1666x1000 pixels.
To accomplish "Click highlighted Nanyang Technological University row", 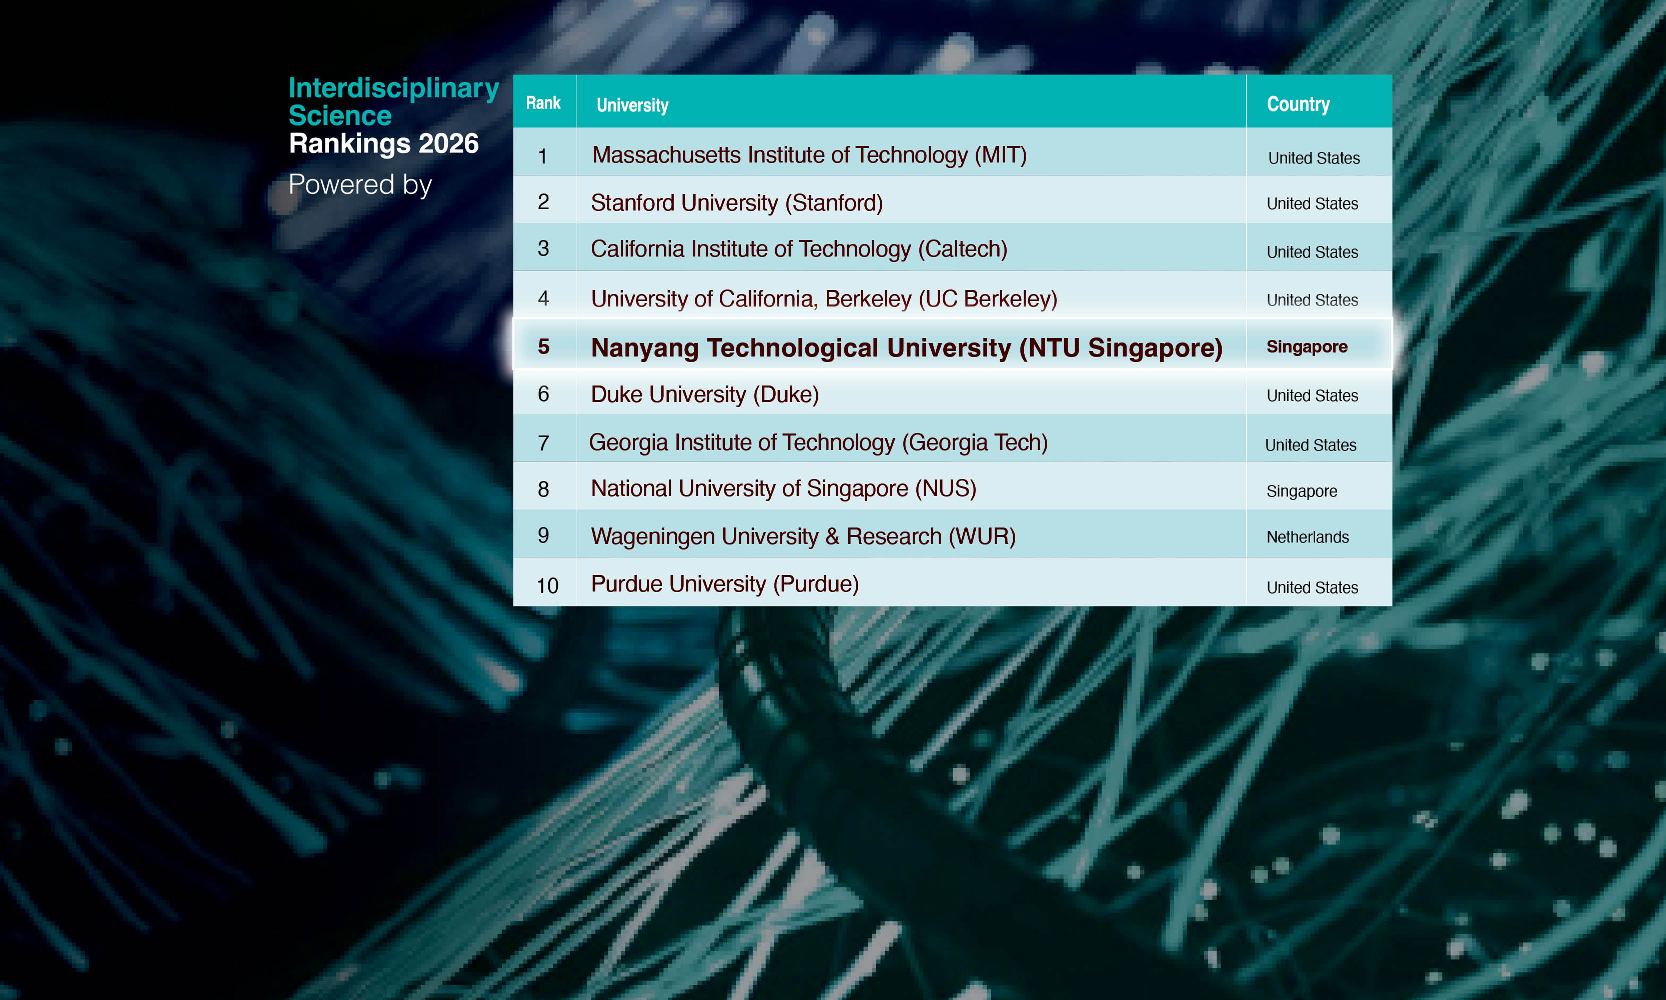I will click(906, 347).
